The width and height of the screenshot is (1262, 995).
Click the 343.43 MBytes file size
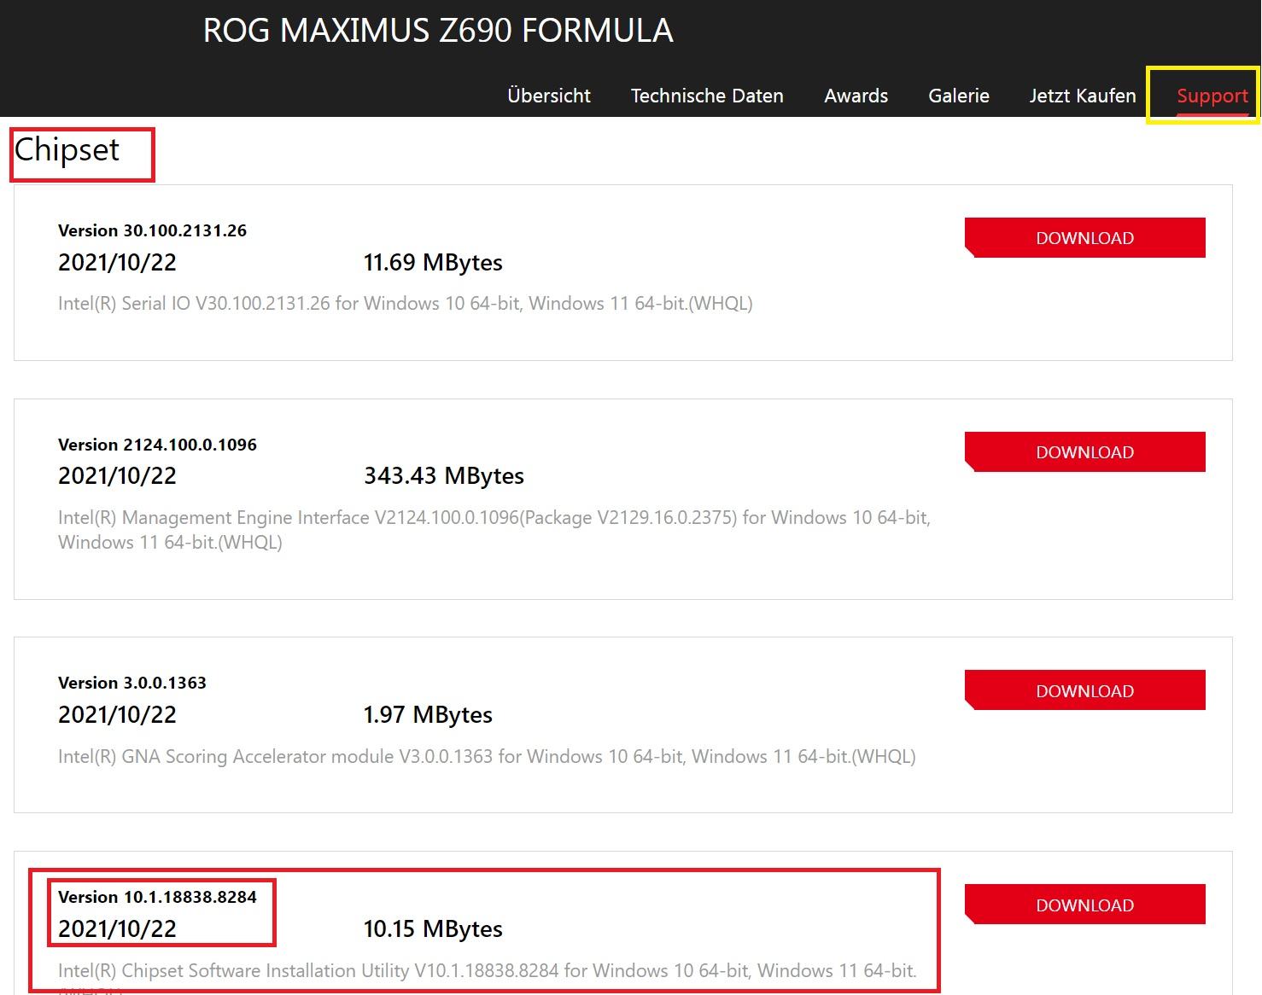pyautogui.click(x=444, y=476)
